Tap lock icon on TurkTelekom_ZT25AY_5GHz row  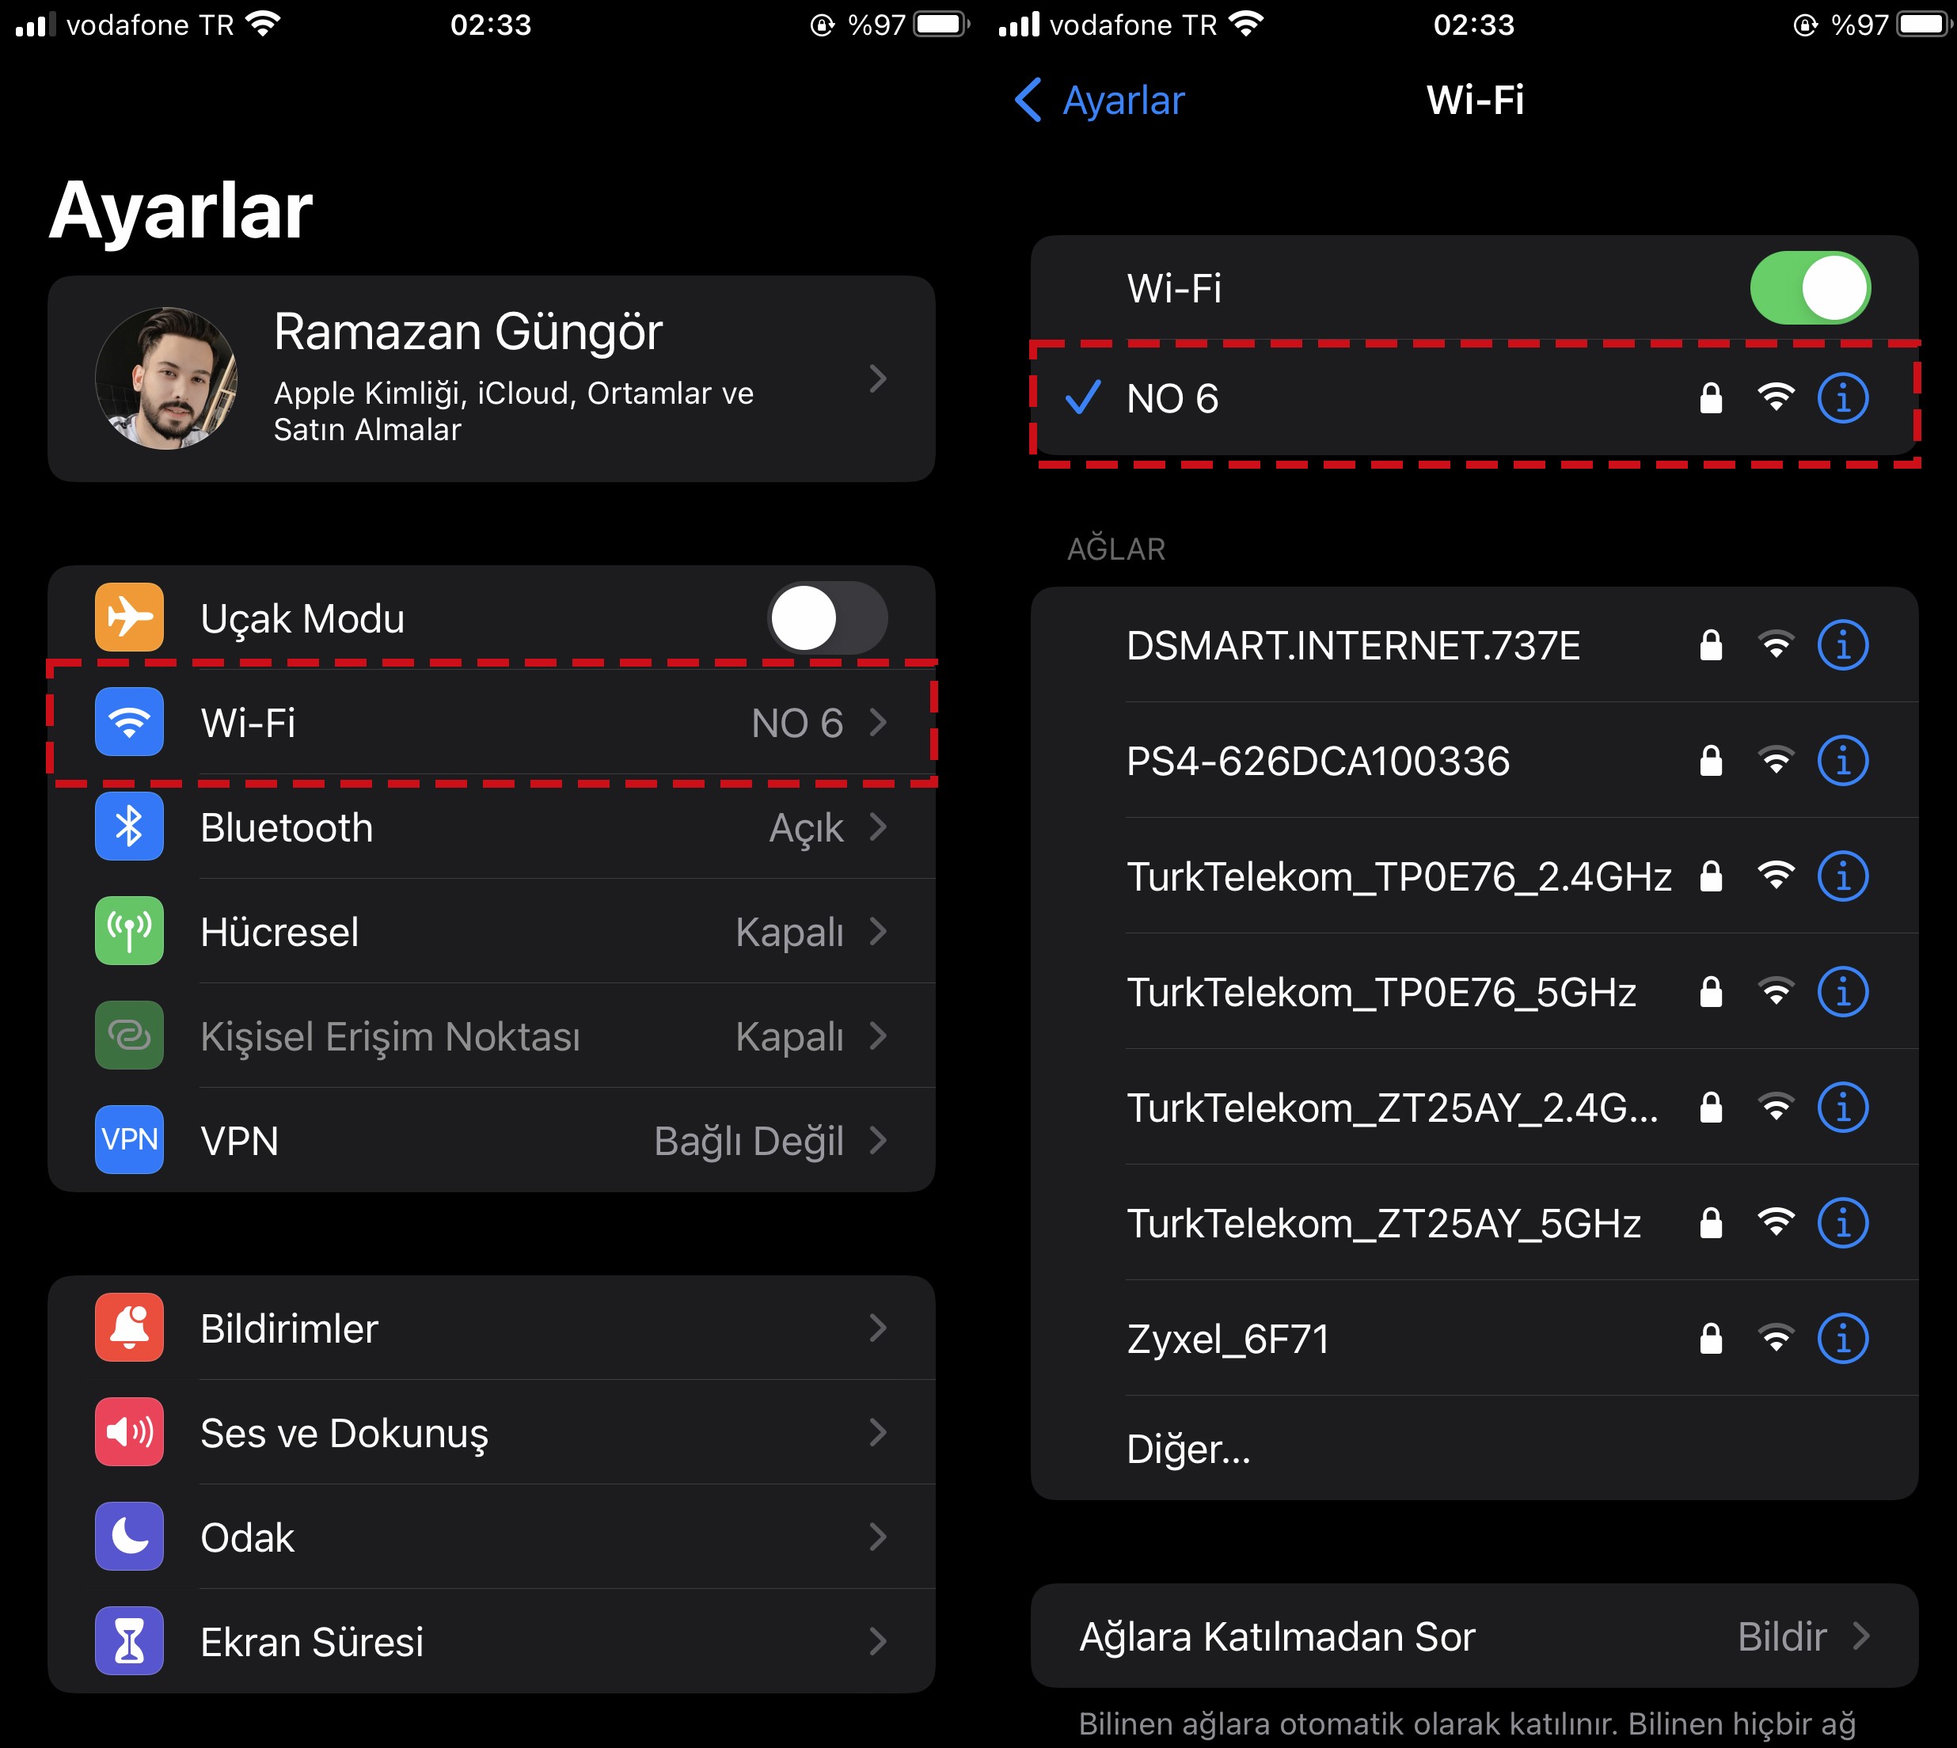click(1710, 1222)
